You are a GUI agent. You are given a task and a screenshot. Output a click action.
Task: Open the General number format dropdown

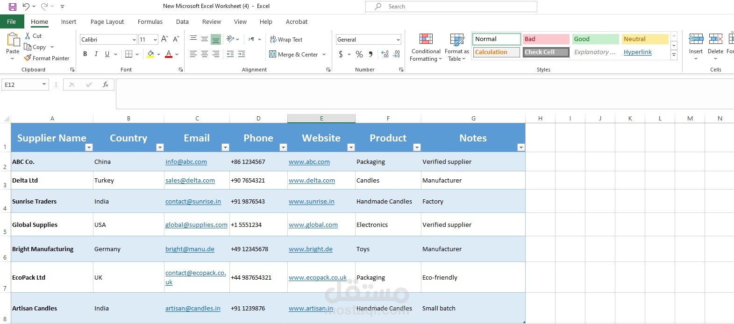[398, 40]
